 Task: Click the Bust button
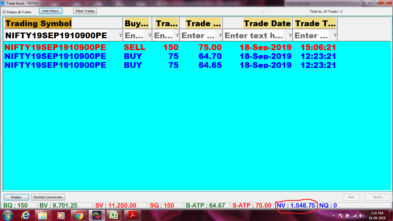[x=352, y=197]
